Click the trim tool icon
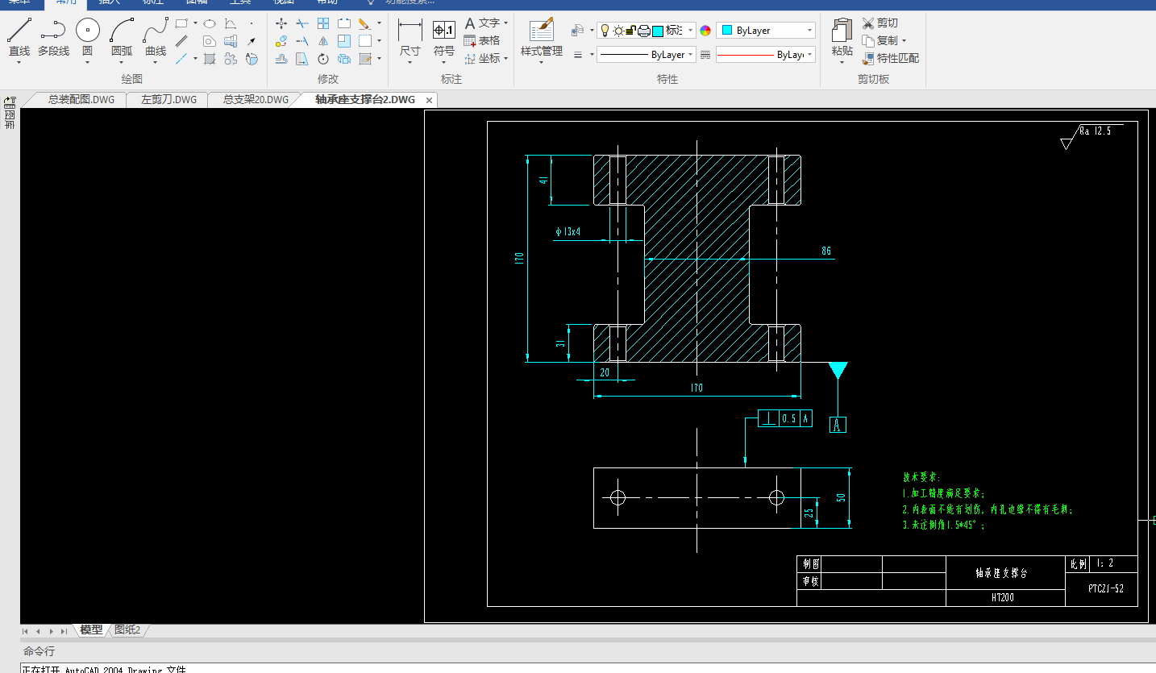The image size is (1156, 673). click(302, 23)
